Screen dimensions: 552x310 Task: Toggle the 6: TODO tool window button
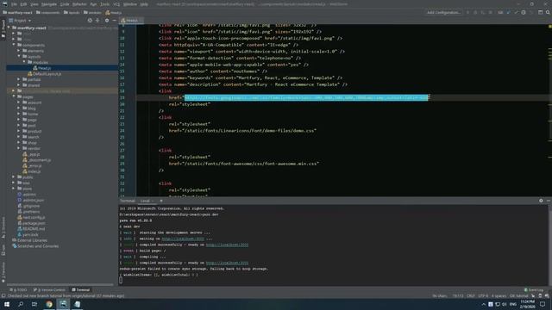coord(18,290)
